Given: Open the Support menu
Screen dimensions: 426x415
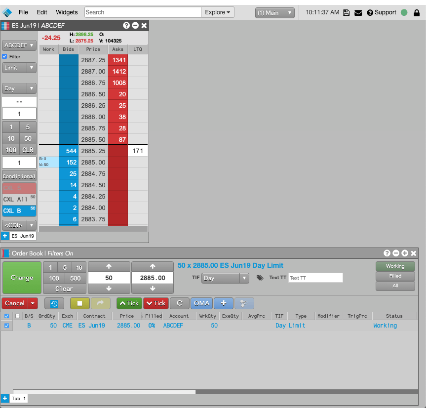Looking at the screenshot, I should (382, 12).
